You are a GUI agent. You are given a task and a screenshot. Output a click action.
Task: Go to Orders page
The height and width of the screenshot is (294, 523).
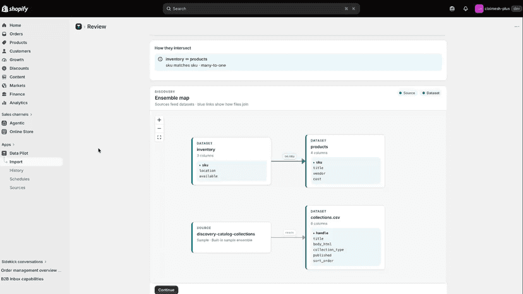(x=16, y=34)
